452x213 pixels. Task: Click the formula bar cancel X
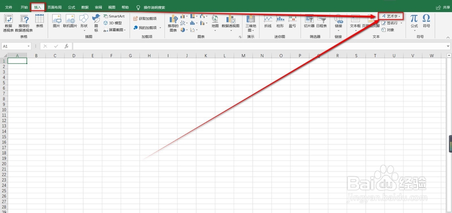(x=45, y=46)
